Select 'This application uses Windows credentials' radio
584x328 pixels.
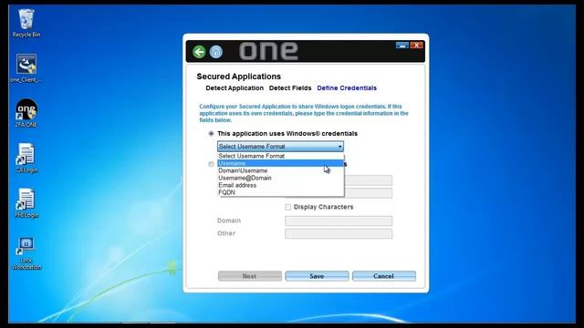click(x=211, y=133)
